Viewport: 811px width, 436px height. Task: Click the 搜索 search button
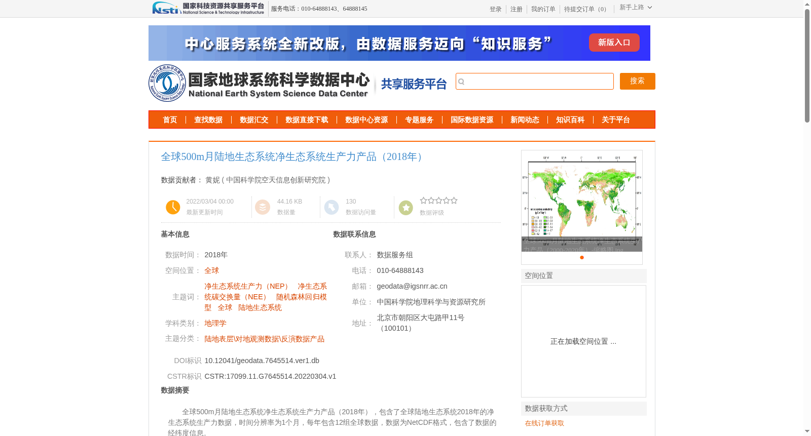click(638, 81)
